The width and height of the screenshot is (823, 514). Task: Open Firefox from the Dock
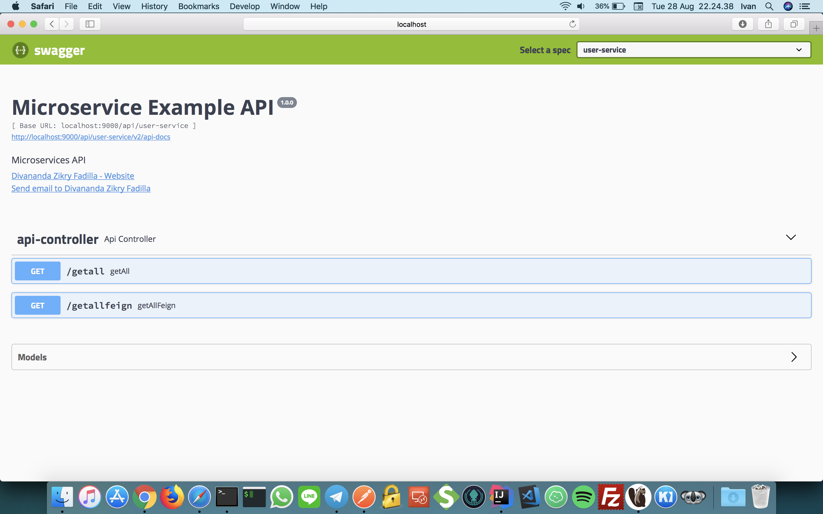[x=172, y=497]
